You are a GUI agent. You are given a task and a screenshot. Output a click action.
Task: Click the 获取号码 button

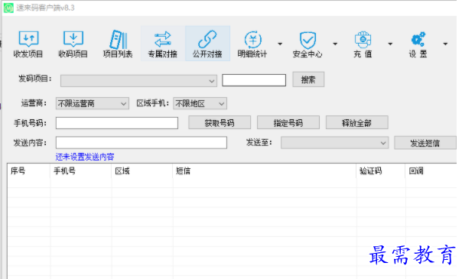[x=220, y=122]
